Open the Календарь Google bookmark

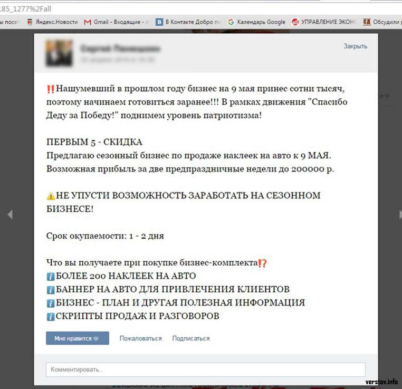pyautogui.click(x=257, y=22)
